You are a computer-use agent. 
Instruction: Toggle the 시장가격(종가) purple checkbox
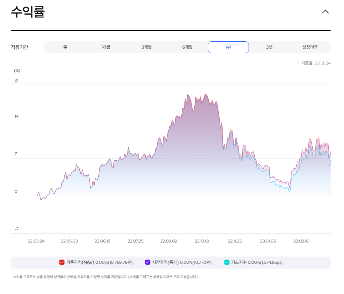point(148,262)
